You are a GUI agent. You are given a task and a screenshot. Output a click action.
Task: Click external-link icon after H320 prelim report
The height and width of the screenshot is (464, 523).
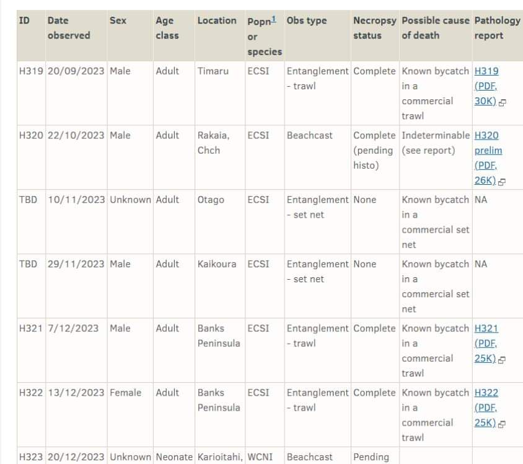(x=502, y=182)
